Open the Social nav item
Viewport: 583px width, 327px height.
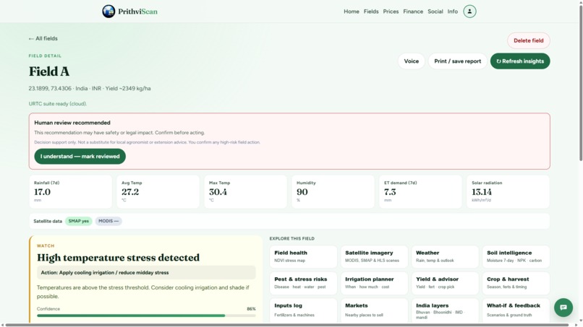(435, 12)
